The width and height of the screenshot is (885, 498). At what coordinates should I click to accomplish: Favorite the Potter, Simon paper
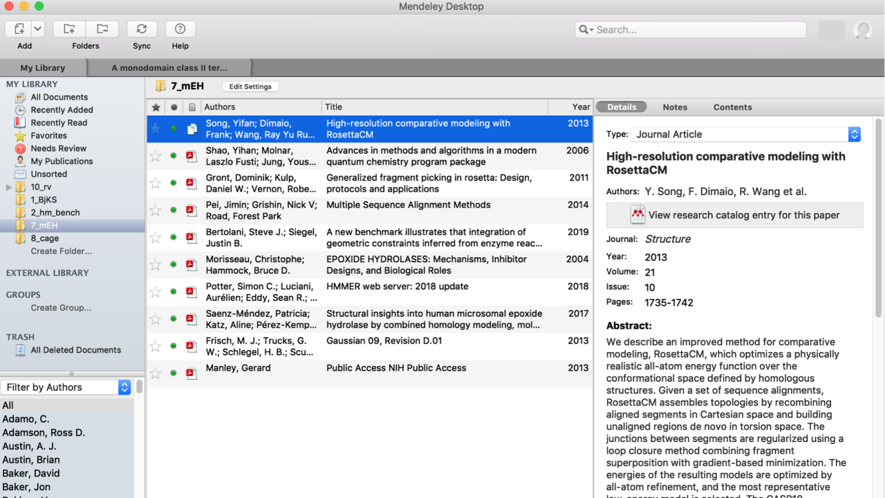click(156, 292)
